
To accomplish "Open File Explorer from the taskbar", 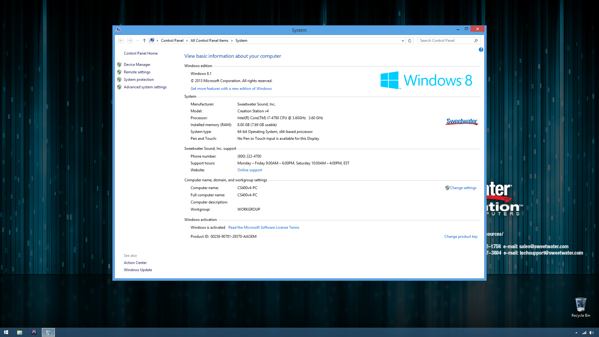I will pyautogui.click(x=20, y=332).
